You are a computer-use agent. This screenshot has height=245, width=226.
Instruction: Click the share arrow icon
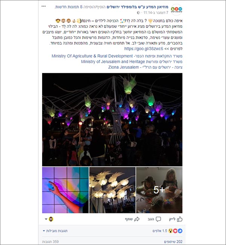(x=137, y=219)
